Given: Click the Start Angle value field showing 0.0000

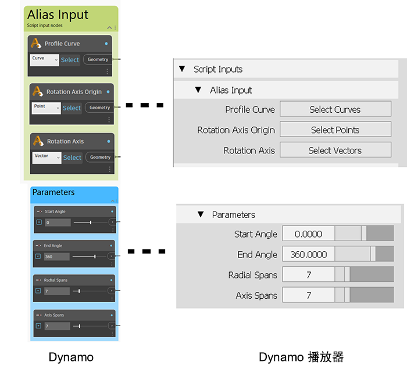Looking at the screenshot, I should pos(308,234).
